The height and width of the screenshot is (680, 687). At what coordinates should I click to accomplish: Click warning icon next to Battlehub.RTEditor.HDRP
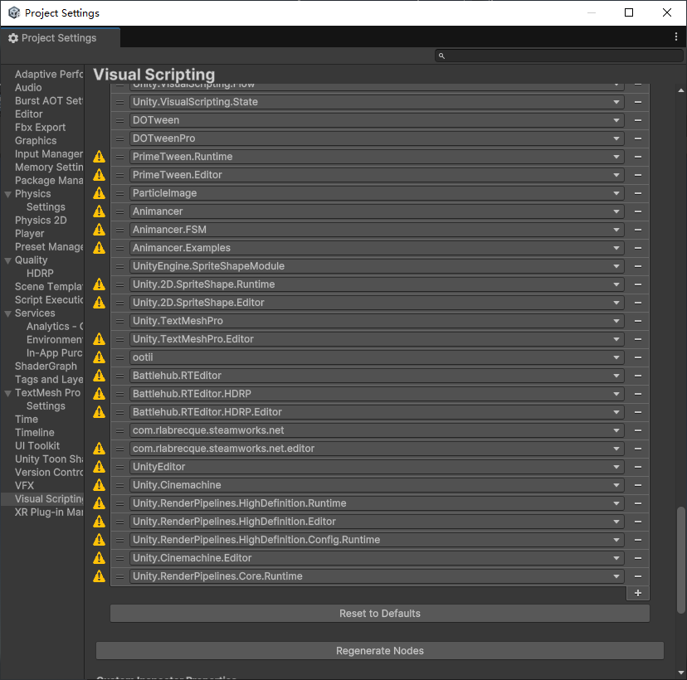99,394
